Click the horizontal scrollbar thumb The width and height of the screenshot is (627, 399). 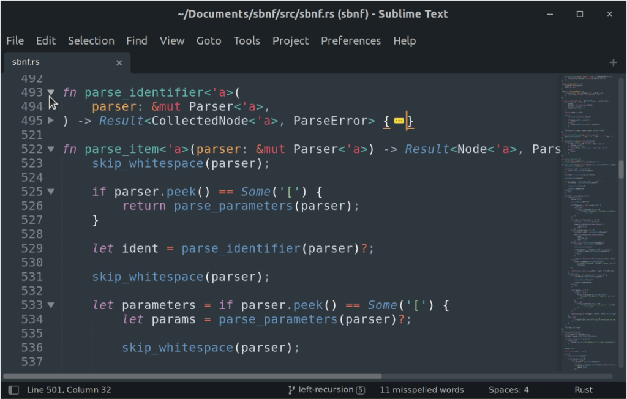point(192,376)
